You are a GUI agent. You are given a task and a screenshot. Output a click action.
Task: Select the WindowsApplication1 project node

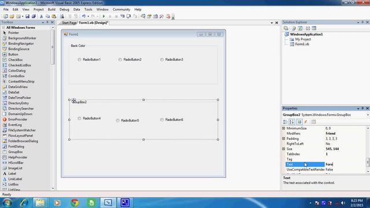coord(306,34)
